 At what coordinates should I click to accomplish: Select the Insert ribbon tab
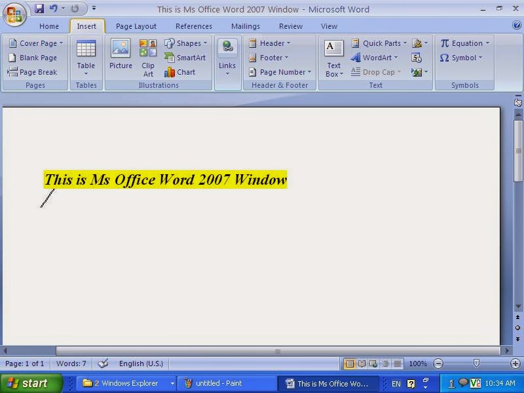pyautogui.click(x=86, y=26)
